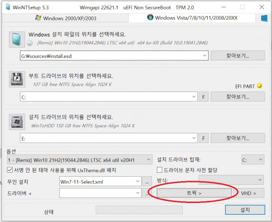The width and height of the screenshot is (272, 222).
Task: Click the ... browse button for 드라이버
Action: pos(147,193)
